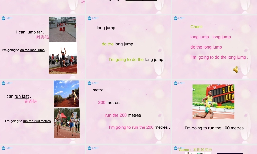This screenshot has width=257, height=154.
Task: Click the '200 metres' line
Action: pyautogui.click(x=109, y=103)
